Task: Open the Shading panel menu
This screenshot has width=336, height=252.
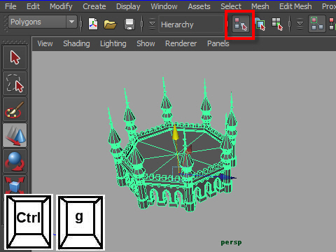Action: tap(76, 43)
